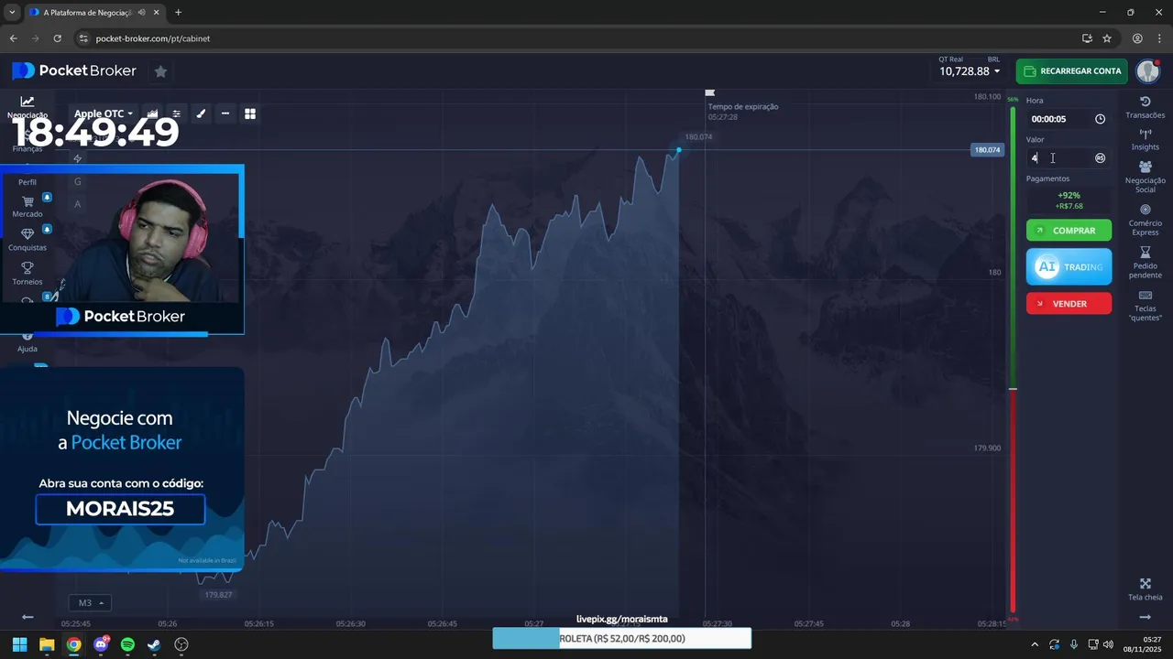This screenshot has width=1173, height=659.
Task: Add asset to favorites star
Action: [x=160, y=70]
